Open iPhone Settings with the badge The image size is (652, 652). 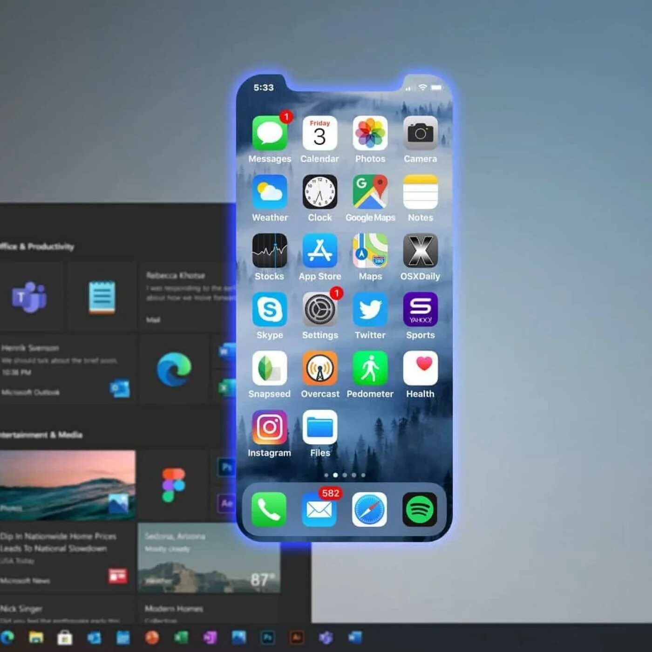(x=320, y=309)
